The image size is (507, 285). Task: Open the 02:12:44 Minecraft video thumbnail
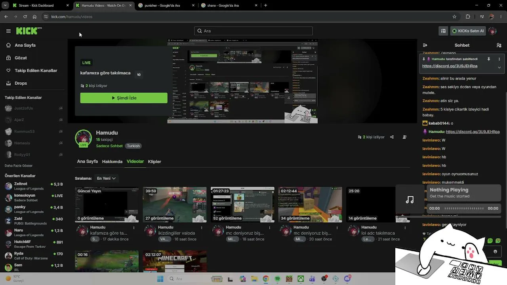point(310,205)
